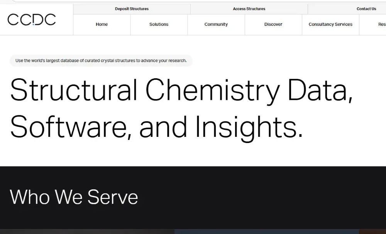
Task: Open the Discover menu
Action: (273, 24)
